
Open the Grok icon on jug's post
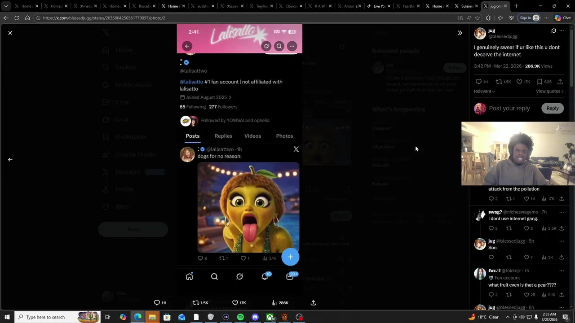(553, 31)
